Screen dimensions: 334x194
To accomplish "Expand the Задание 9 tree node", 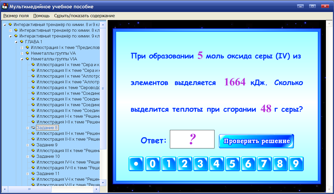I will [27, 145].
